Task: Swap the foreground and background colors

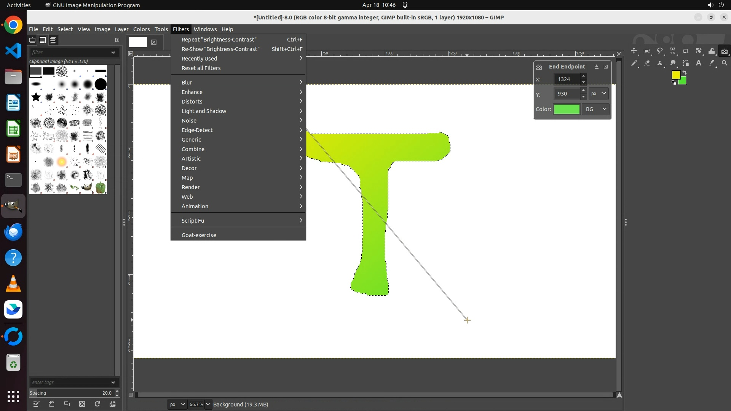Action: (684, 73)
